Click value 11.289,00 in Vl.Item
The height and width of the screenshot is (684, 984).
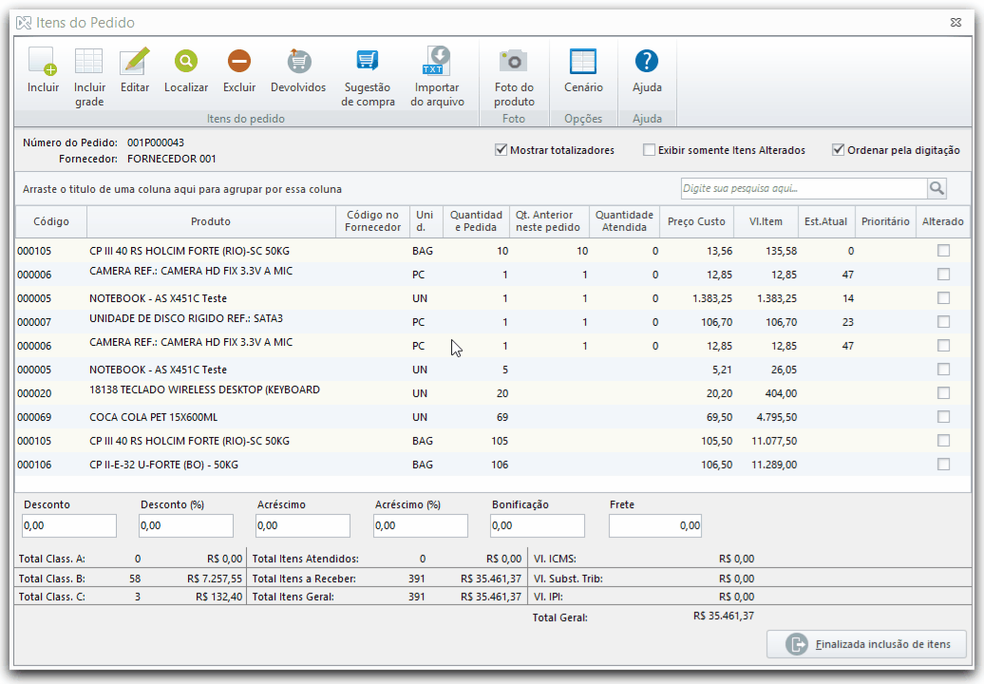[x=774, y=465]
